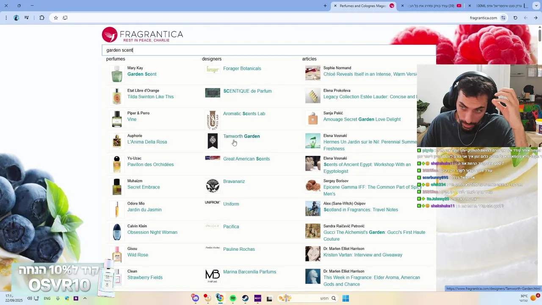
Task: Open the volume control in the tray
Action: click(x=29, y=298)
